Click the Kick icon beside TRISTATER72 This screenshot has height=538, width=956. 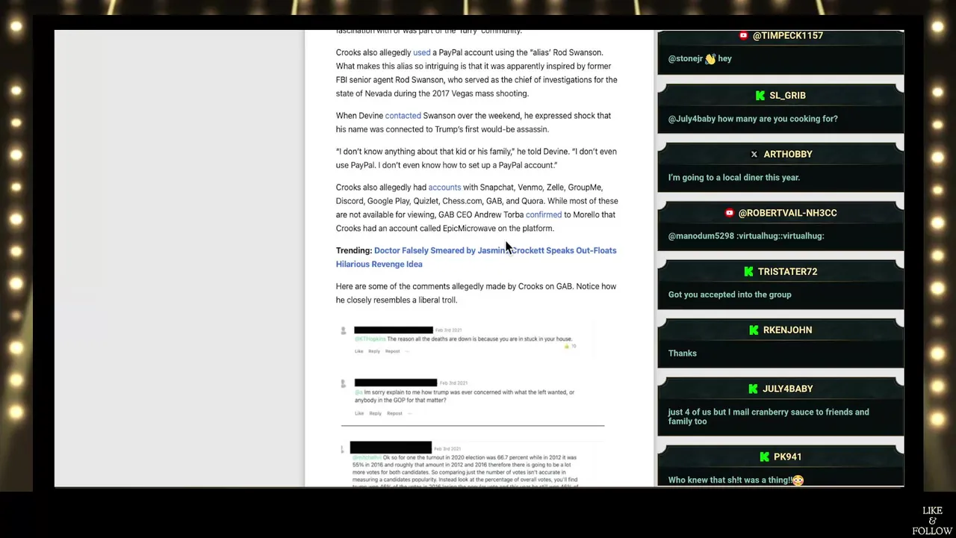[x=749, y=272]
